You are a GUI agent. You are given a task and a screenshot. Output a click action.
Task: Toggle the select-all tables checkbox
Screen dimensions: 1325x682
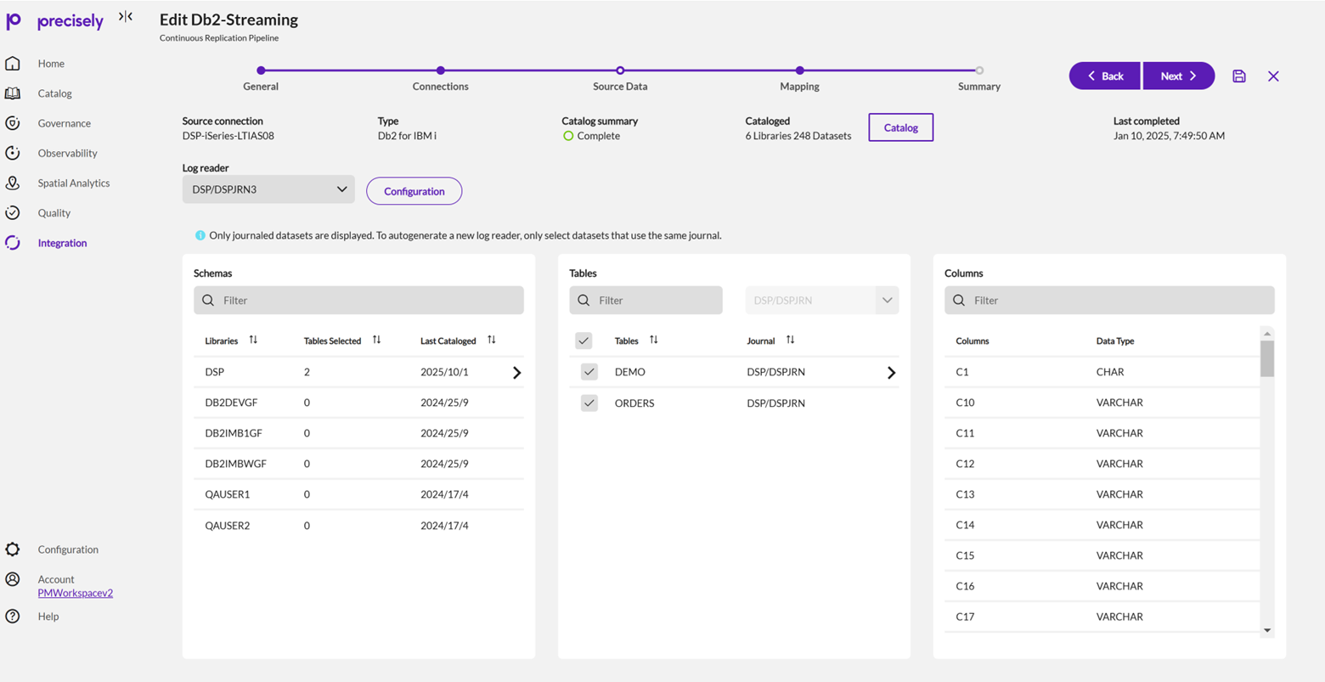click(x=584, y=341)
